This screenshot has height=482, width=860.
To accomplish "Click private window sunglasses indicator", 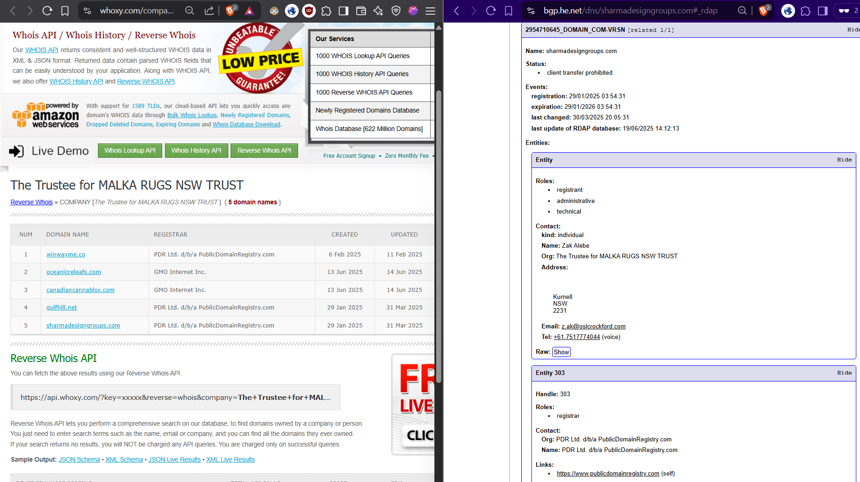I will pyautogui.click(x=847, y=11).
